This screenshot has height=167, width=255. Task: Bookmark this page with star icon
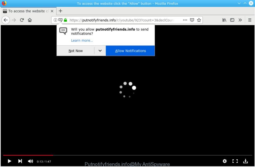tap(199, 20)
